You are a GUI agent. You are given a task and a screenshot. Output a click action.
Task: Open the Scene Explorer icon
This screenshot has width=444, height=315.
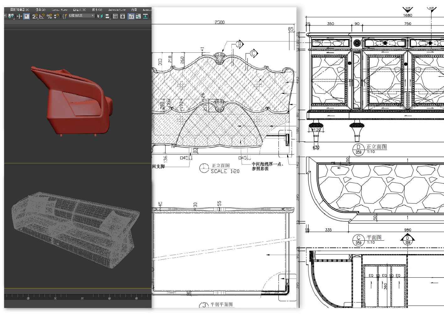pos(115,16)
